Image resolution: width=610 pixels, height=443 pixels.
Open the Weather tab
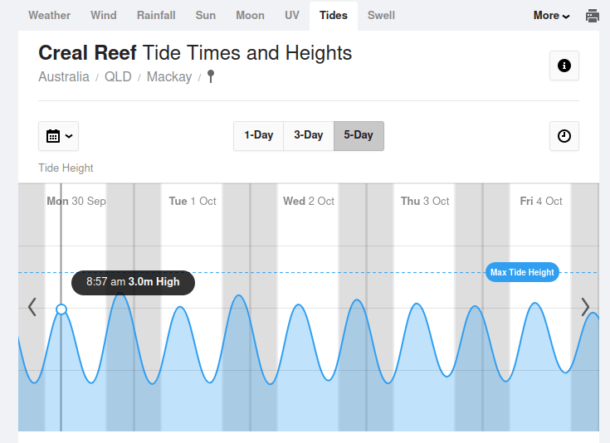click(49, 15)
